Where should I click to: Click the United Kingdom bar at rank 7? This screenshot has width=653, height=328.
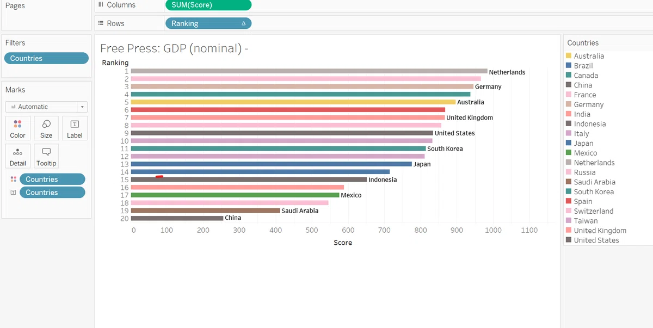click(x=288, y=117)
